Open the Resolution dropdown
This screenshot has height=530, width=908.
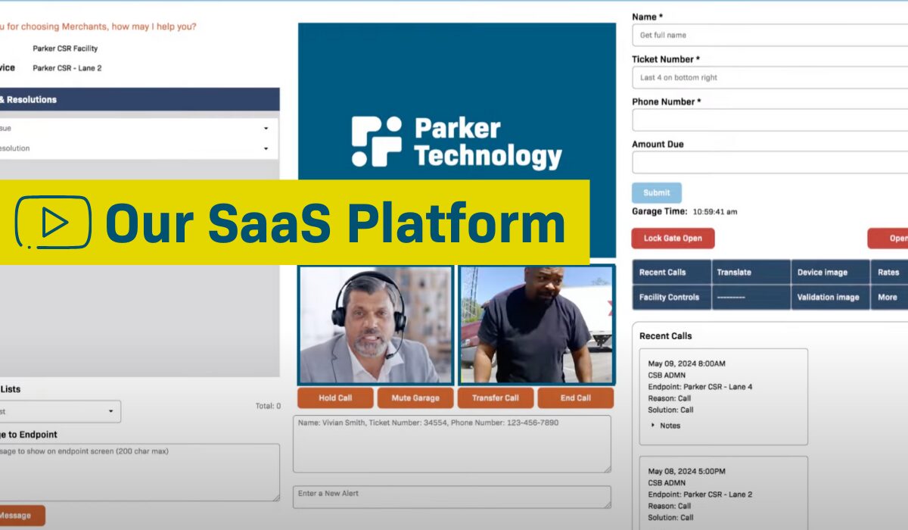click(136, 148)
